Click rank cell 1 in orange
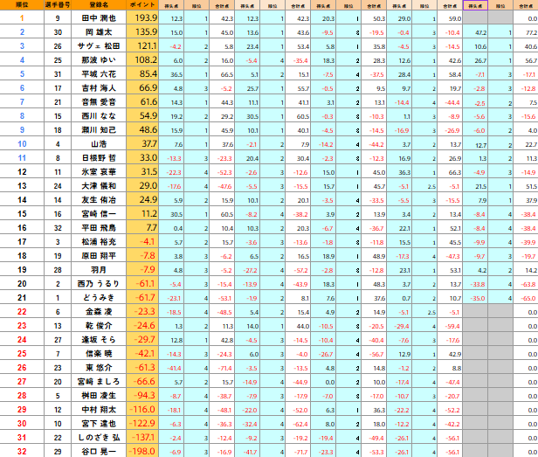This screenshot has height=457, width=538. click(22, 17)
